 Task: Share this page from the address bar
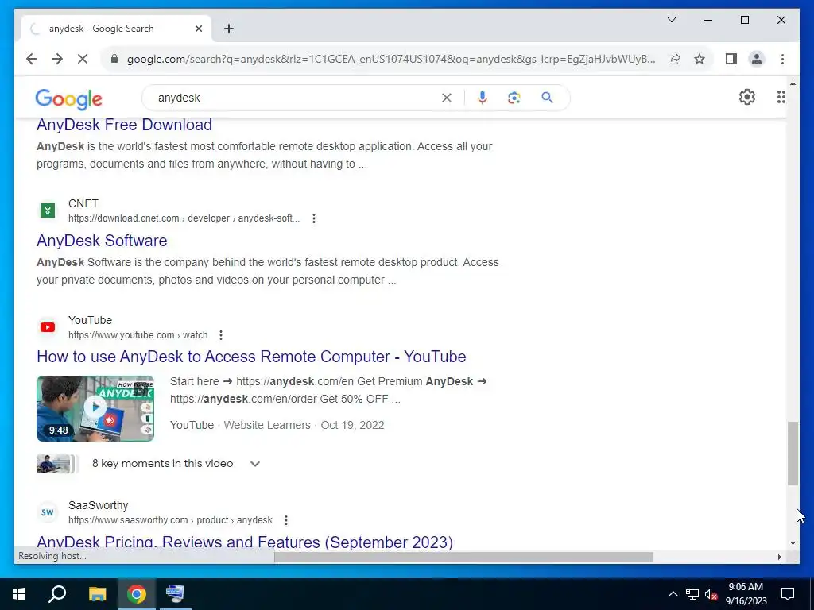tap(674, 59)
